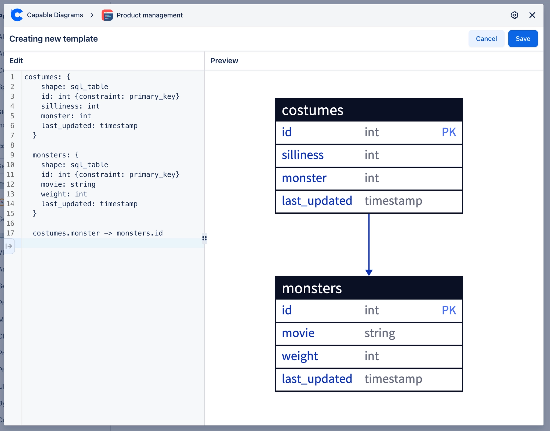Select the monsters table in the preview
This screenshot has width=550, height=431.
coord(369,288)
